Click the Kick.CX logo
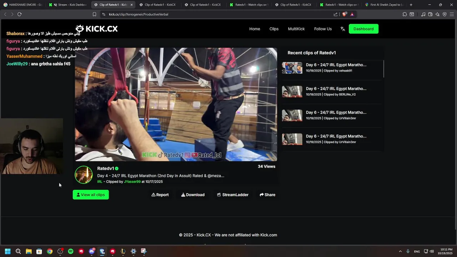This screenshot has height=257, width=457. click(96, 29)
